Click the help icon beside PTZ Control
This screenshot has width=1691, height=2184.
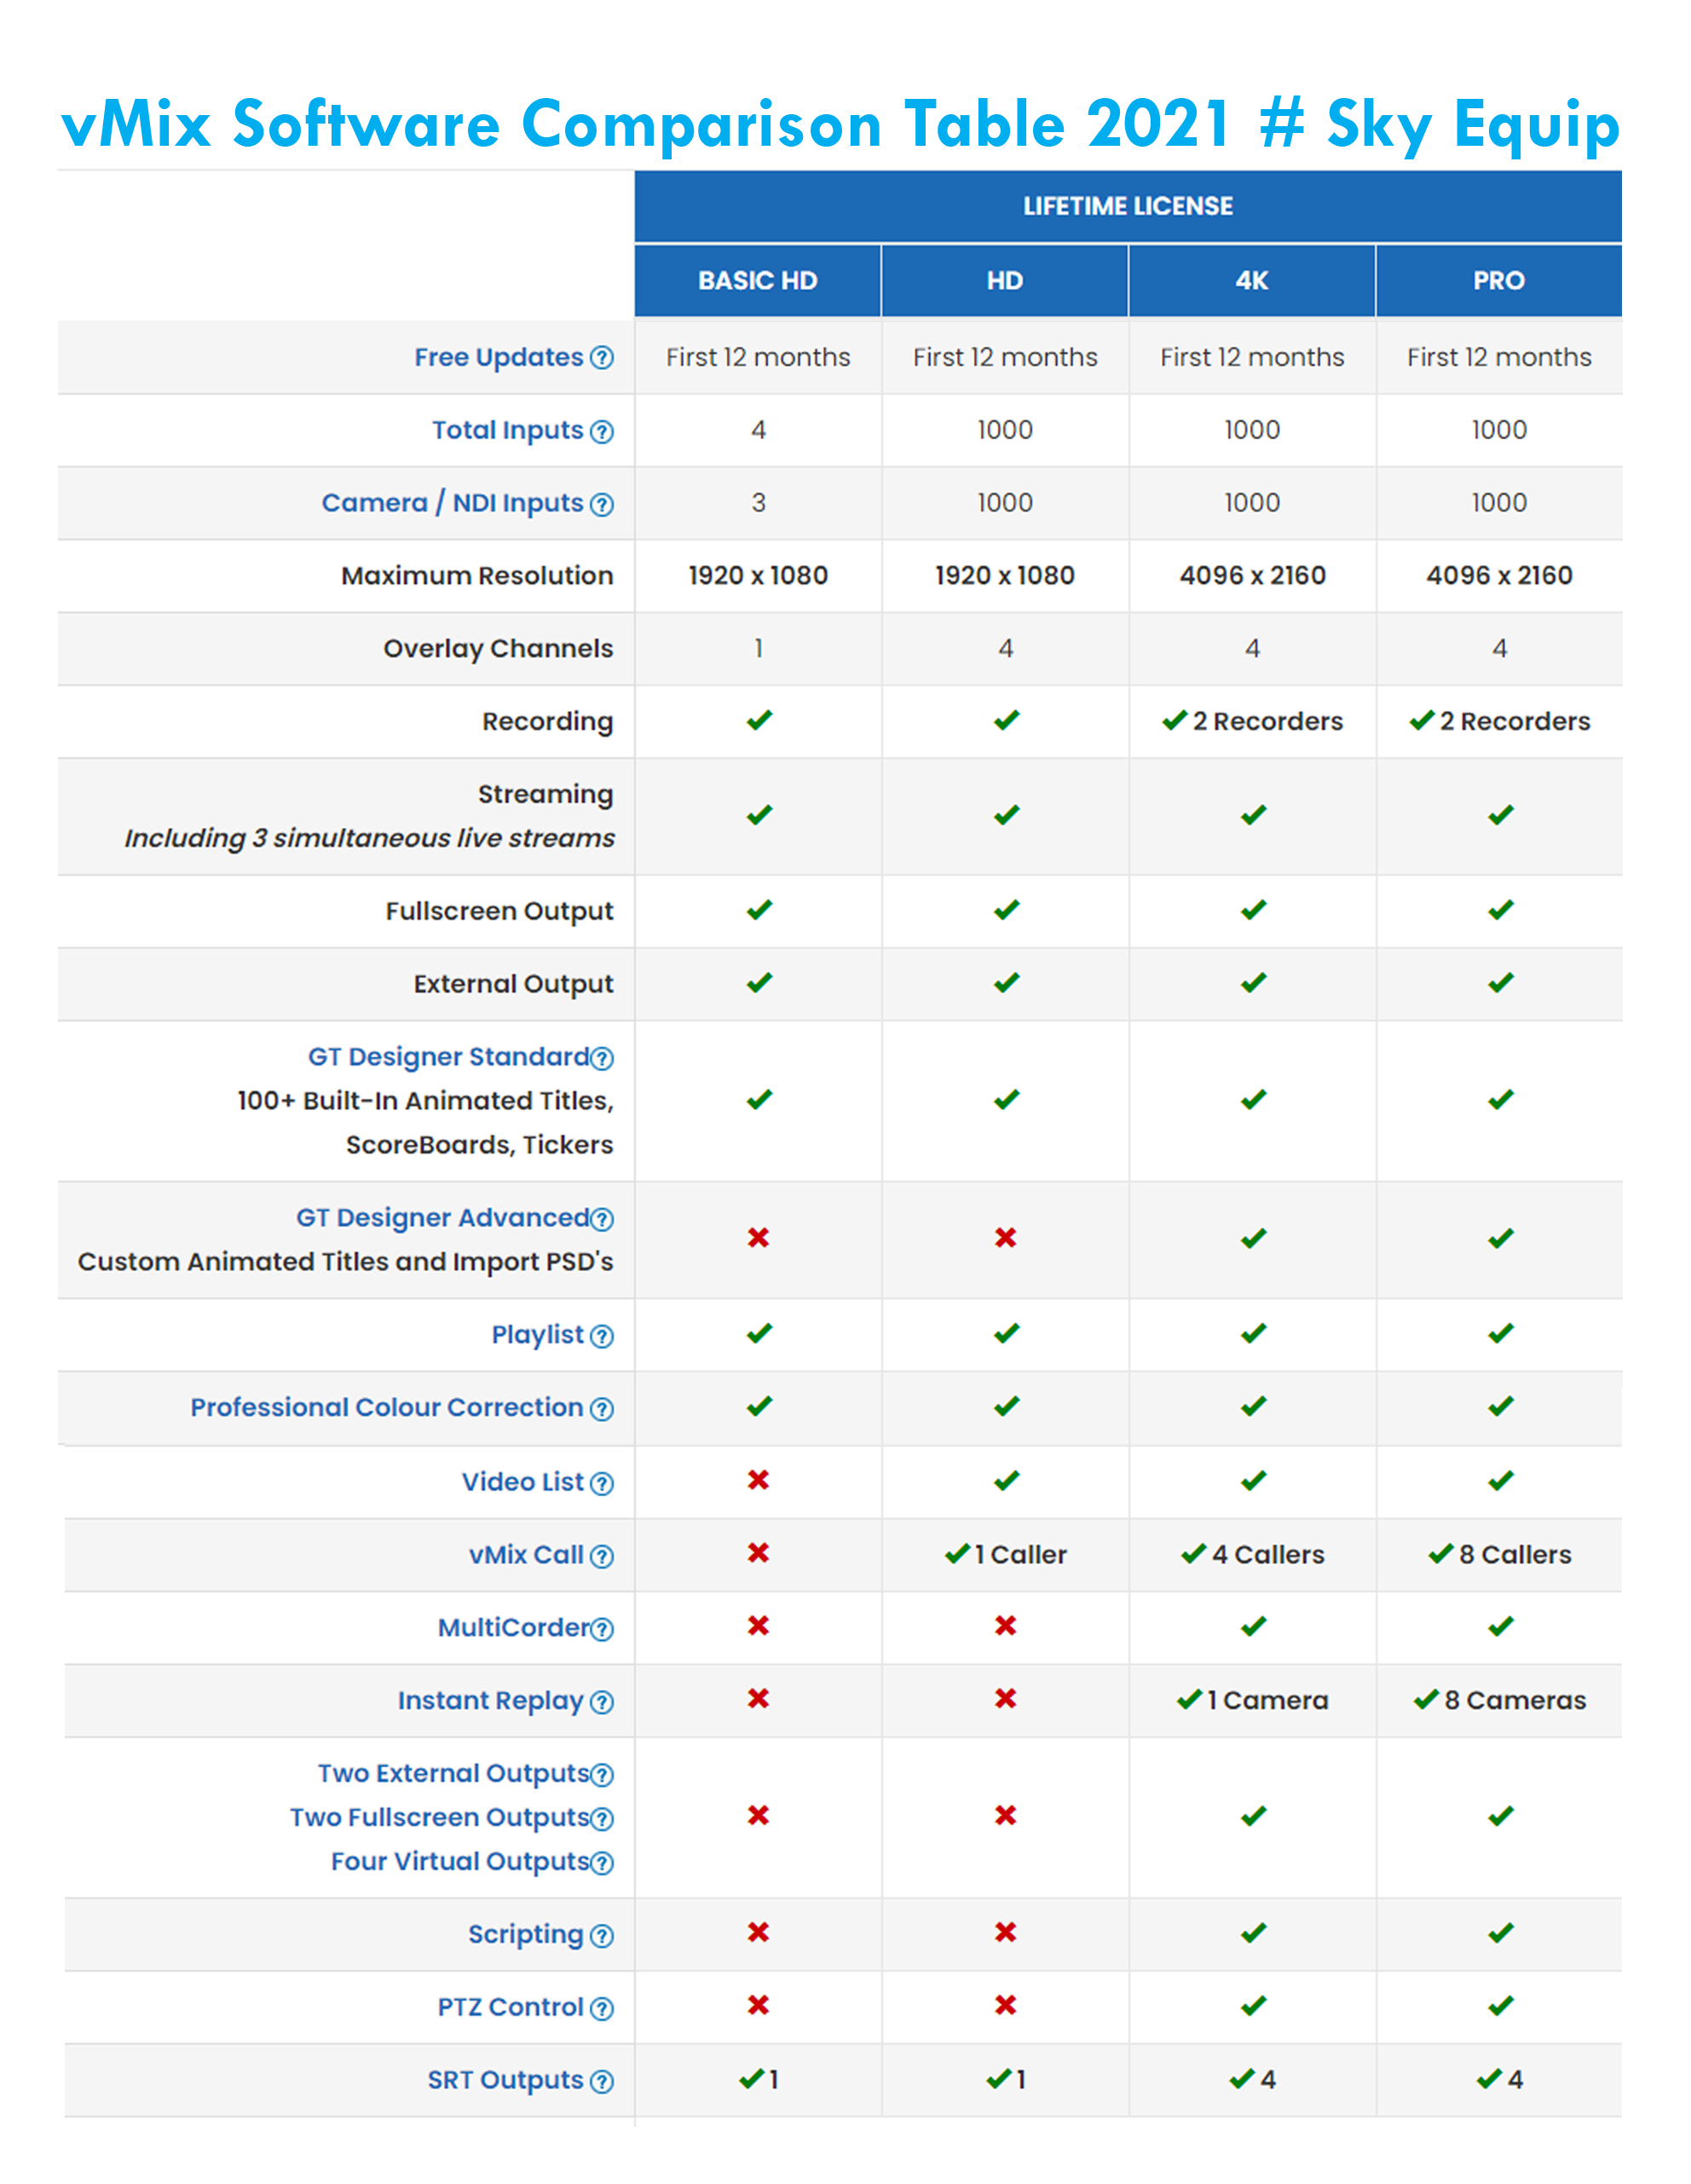(601, 2008)
